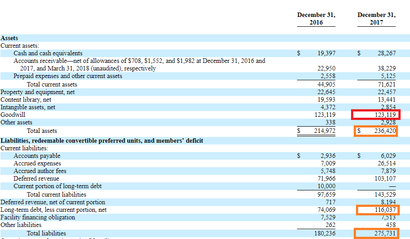This screenshot has width=410, height=239.
Task: Select 2016 property and equipment value 22,645
Action: click(326, 92)
